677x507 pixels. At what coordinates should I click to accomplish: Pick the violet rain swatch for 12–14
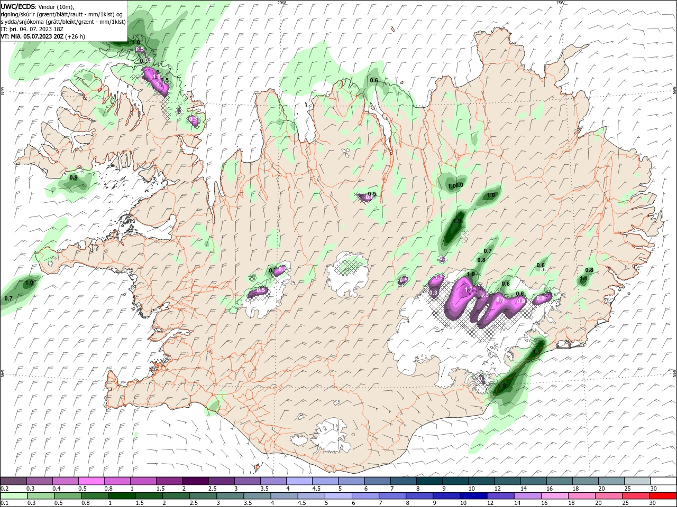point(500,496)
